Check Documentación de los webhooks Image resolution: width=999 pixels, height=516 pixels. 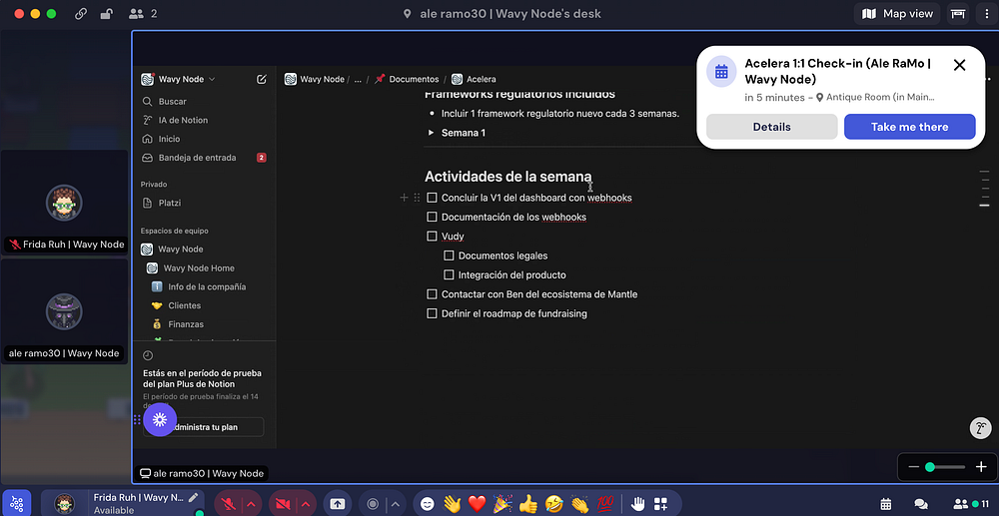tap(432, 217)
